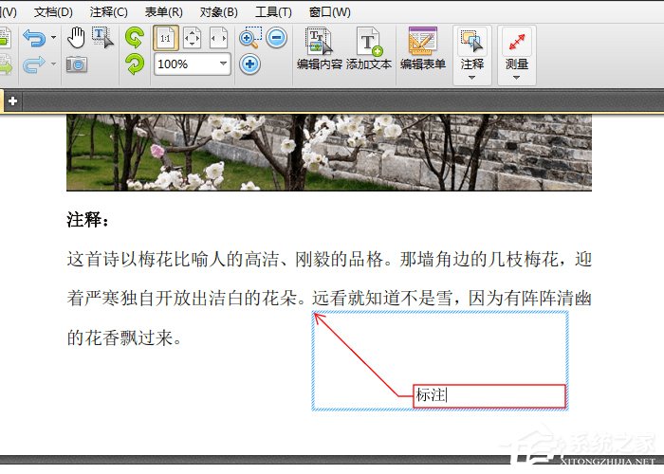
Task: Open the 对象(B) menu
Action: [218, 11]
